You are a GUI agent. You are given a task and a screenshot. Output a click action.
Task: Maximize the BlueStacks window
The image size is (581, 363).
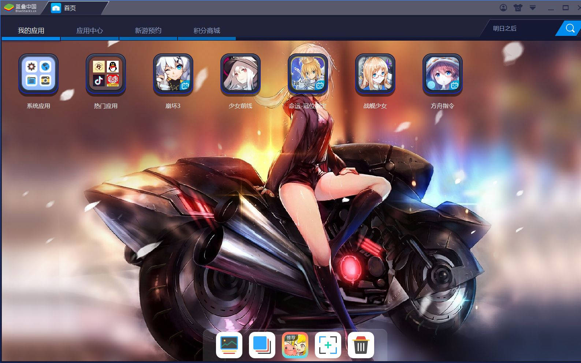click(x=566, y=8)
